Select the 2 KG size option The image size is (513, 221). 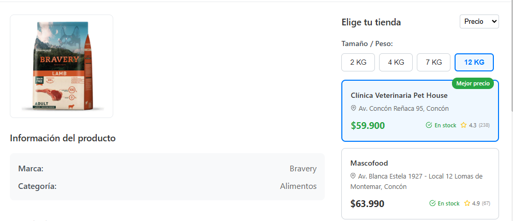point(358,62)
